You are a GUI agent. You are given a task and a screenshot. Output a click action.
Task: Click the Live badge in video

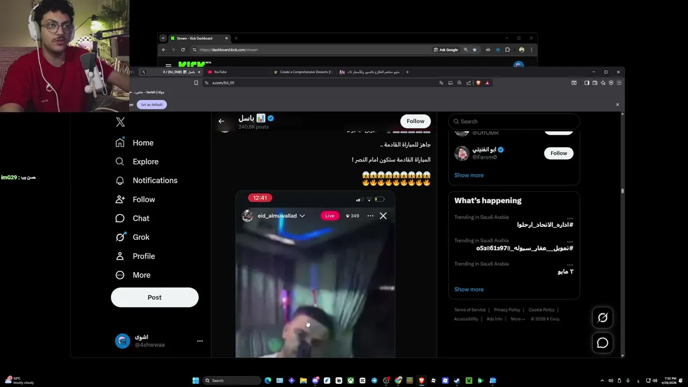(x=329, y=216)
